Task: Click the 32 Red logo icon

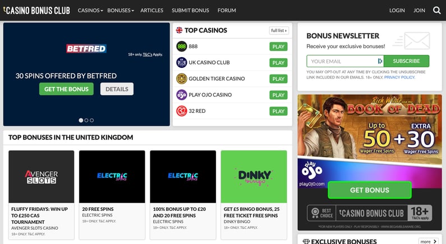Action: 181,111
